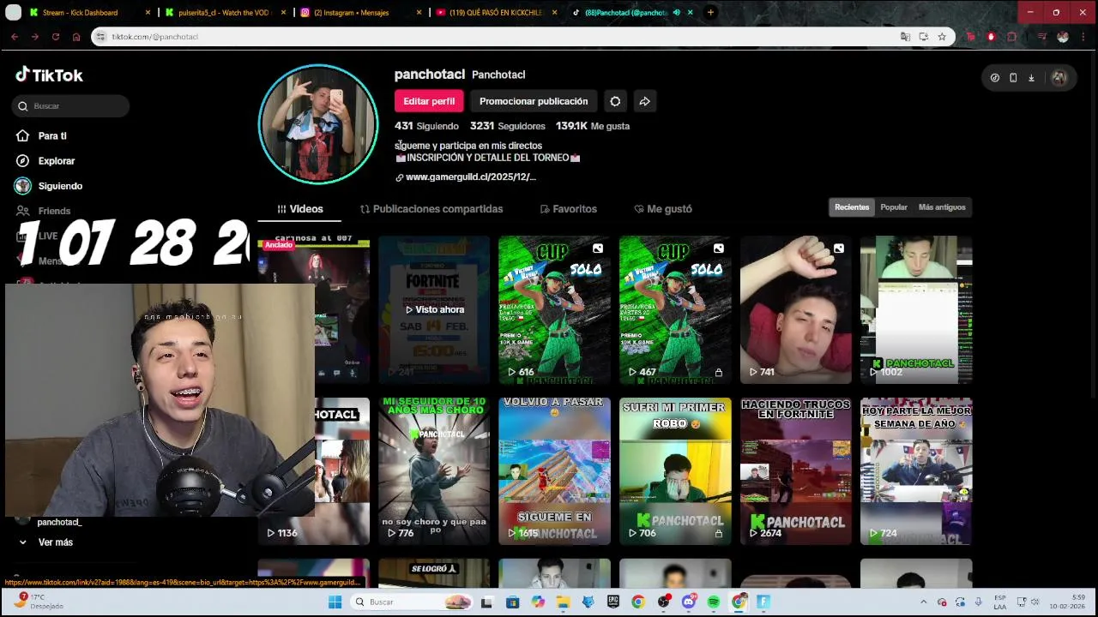Open Epic Games Launcher from taskbar
This screenshot has height=617, width=1098.
point(612,602)
